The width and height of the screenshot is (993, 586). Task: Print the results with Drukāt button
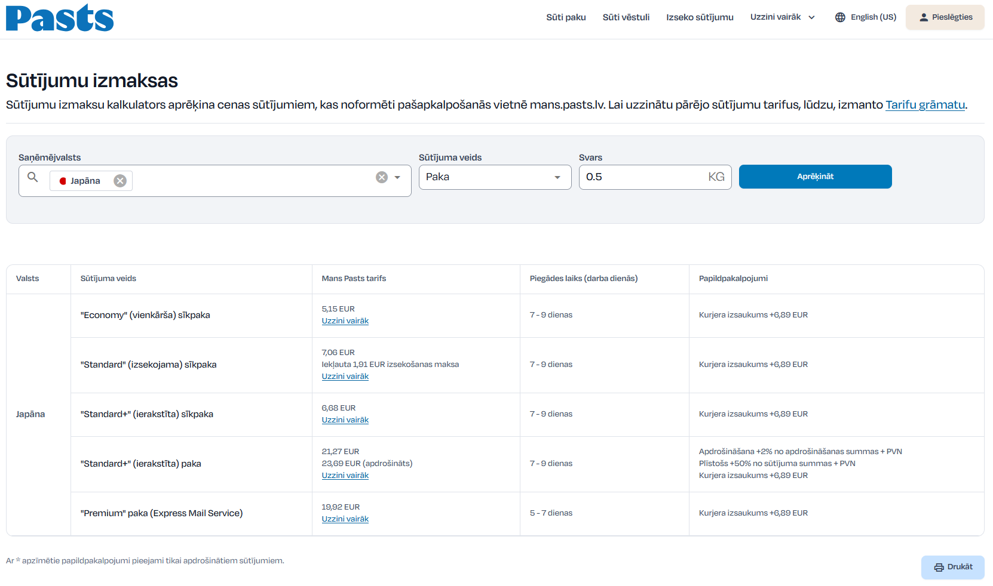tap(952, 567)
